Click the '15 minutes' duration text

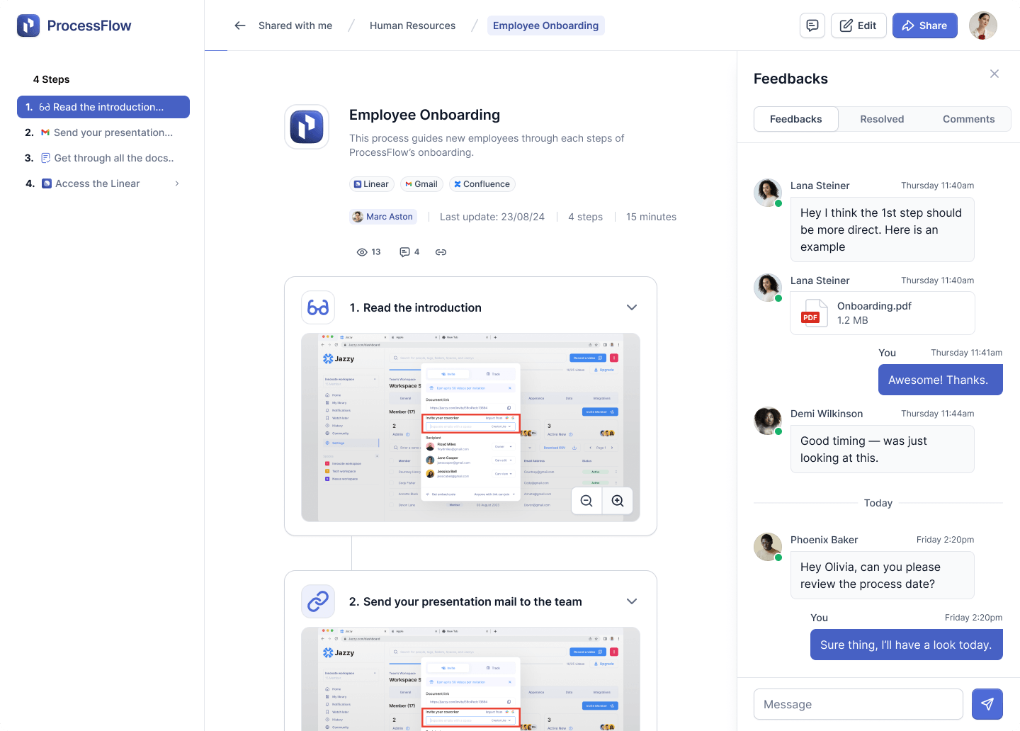tap(651, 217)
